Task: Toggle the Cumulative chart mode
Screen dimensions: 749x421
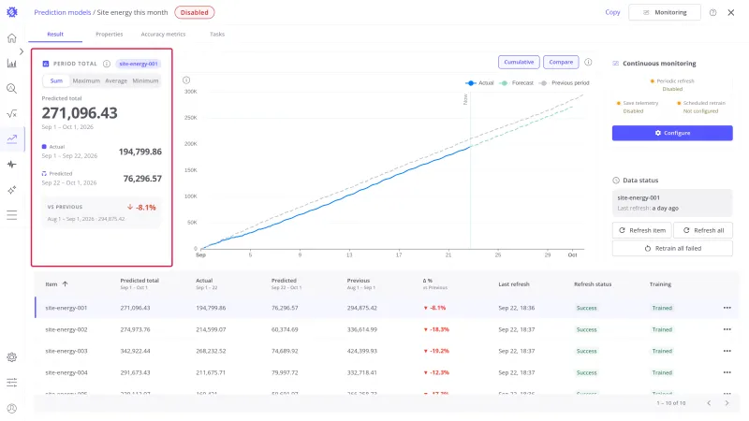Action: tap(519, 62)
